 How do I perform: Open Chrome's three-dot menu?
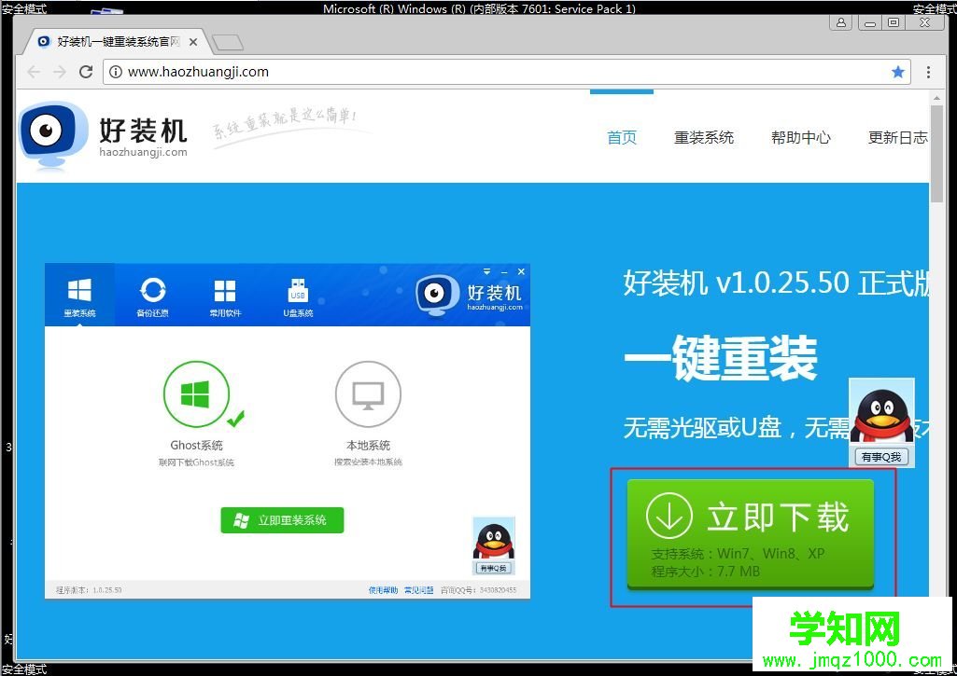928,71
